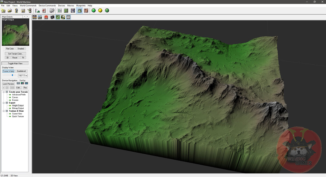Select the Explorer view globe icon
The width and height of the screenshot is (326, 177).
(73, 11)
